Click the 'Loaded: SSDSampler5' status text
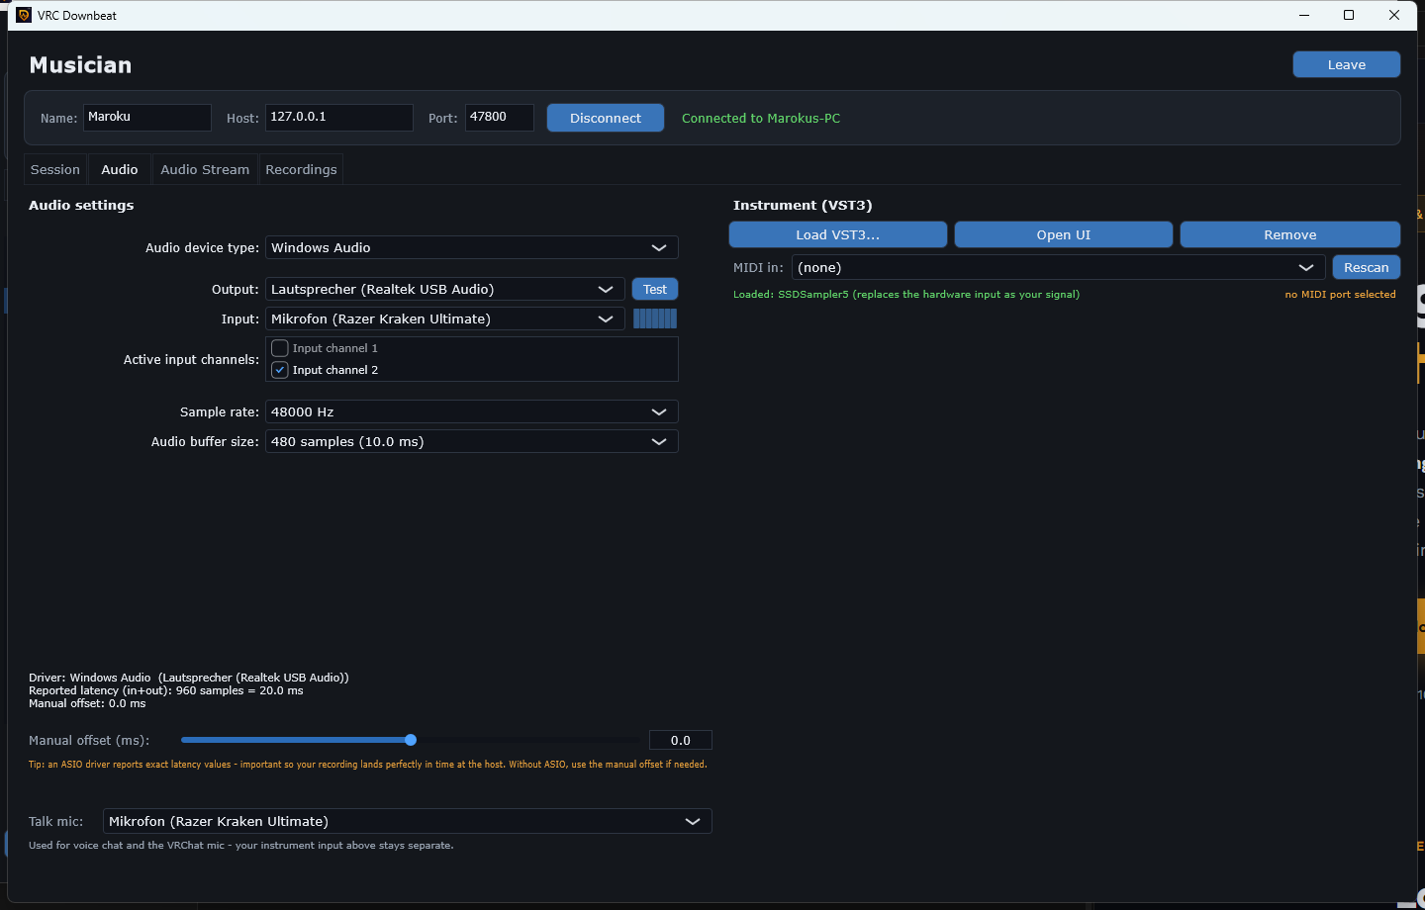The height and width of the screenshot is (910, 1425). tap(906, 294)
